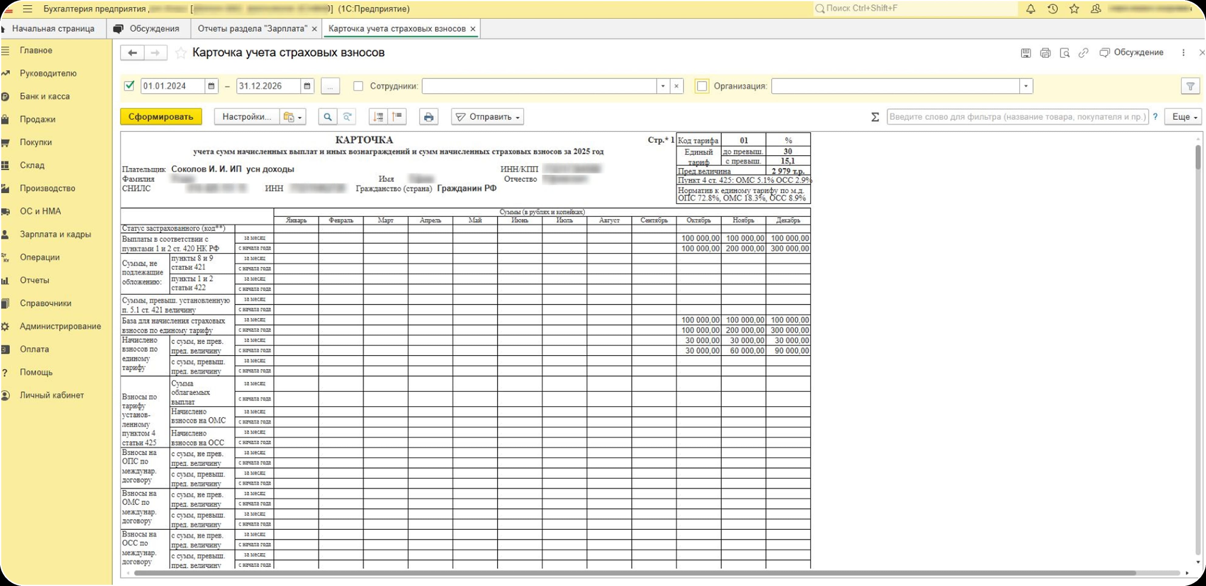Viewport: 1206px width, 586px height.
Task: Open the Отчеты section
Action: coord(34,280)
